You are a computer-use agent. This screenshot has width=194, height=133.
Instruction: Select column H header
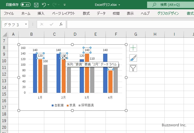(155, 34)
